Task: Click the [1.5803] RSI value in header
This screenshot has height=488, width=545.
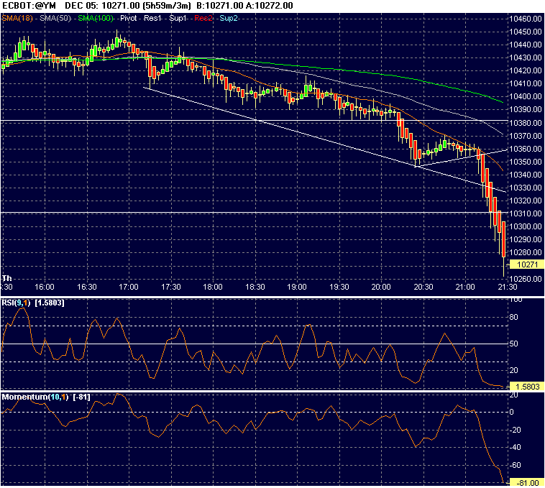Action: coord(50,303)
